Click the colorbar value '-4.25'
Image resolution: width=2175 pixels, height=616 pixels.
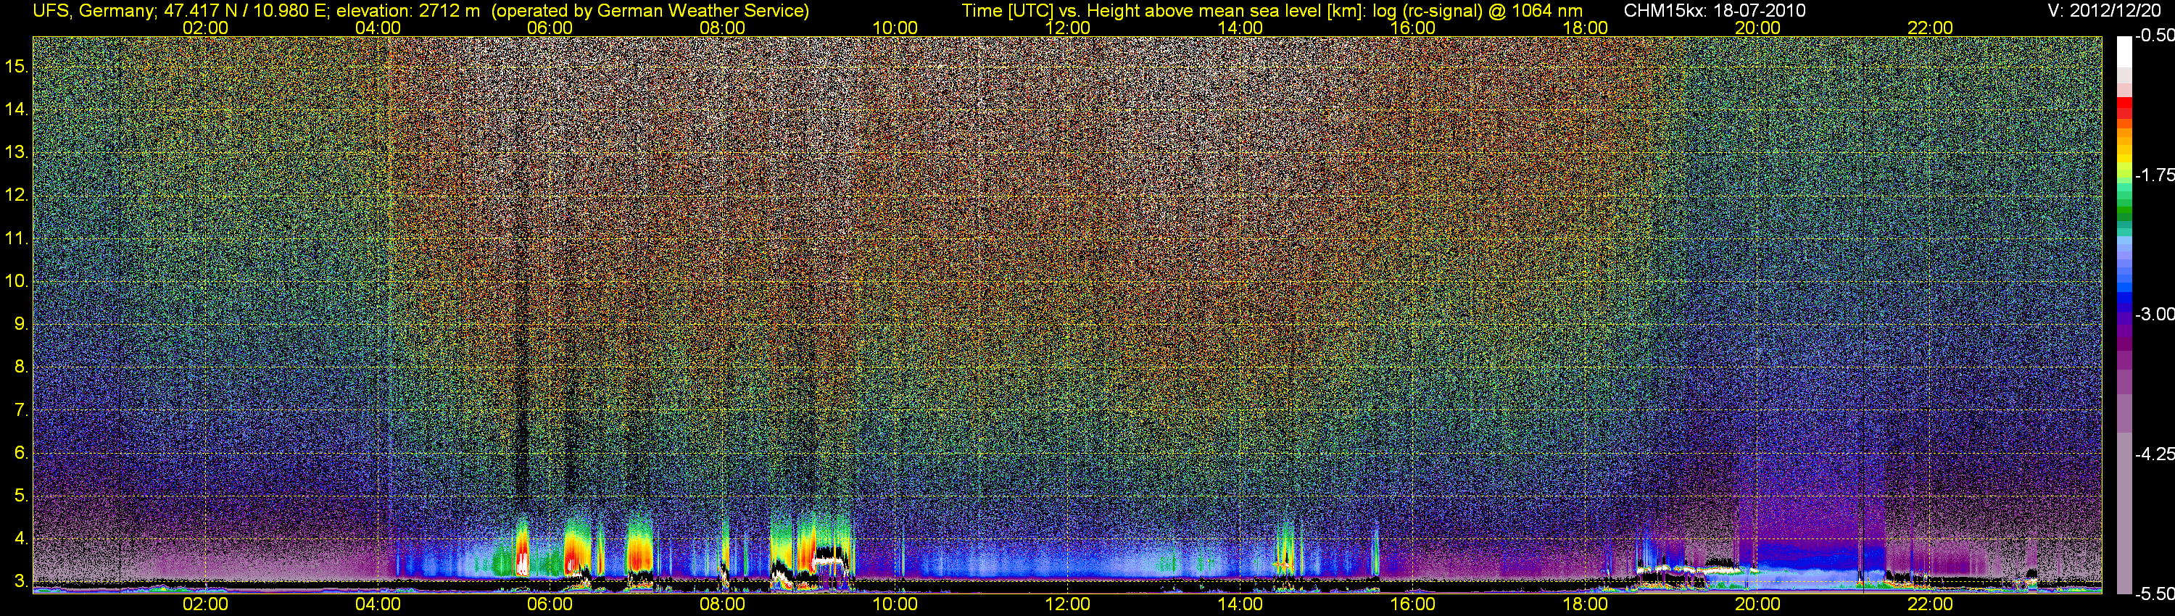click(2154, 454)
